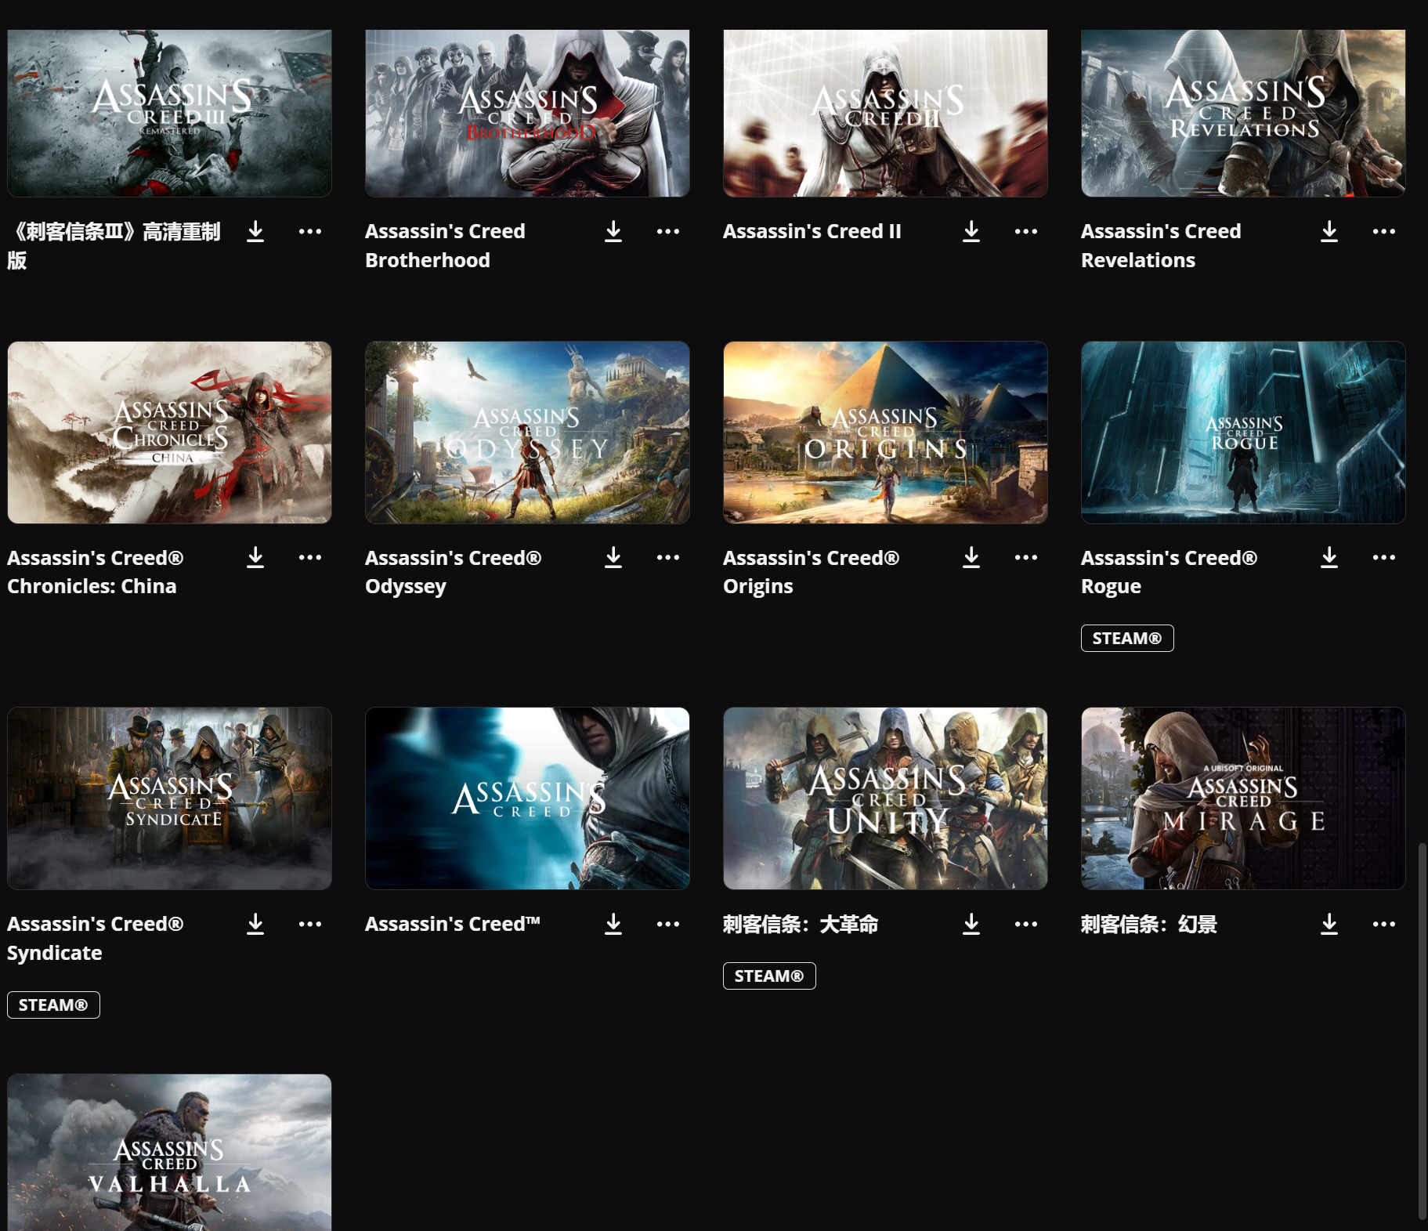This screenshot has height=1231, width=1428.
Task: Open the Valhalla cover art
Action: point(169,1152)
